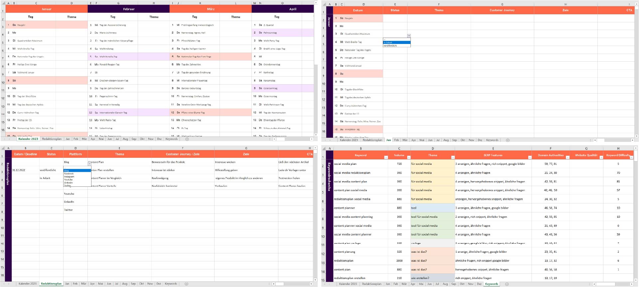639x287 pixels.
Task: Click right arrow of Redaktionsplan horizontal scrollbar
Action: (311, 284)
